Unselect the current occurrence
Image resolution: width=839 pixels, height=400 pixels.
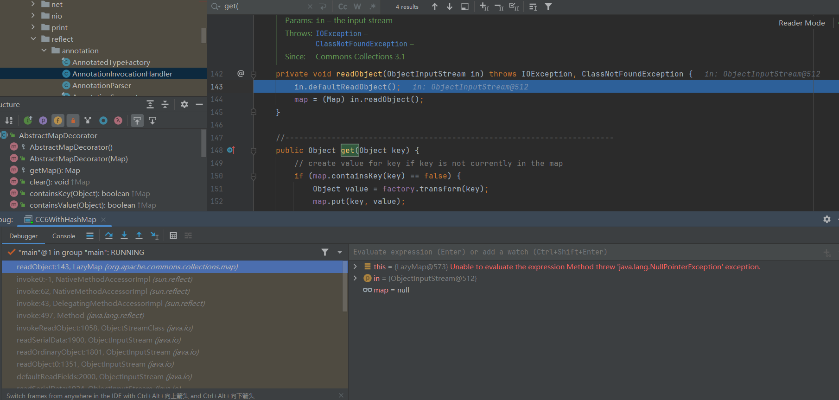[x=499, y=6]
